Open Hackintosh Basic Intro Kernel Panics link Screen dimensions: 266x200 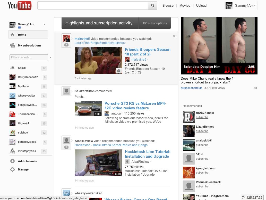(111, 145)
